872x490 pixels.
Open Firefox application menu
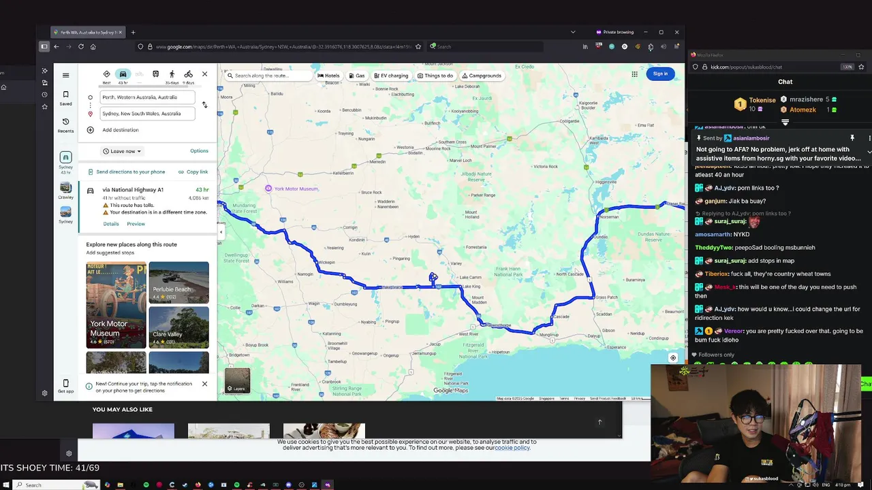tap(676, 47)
